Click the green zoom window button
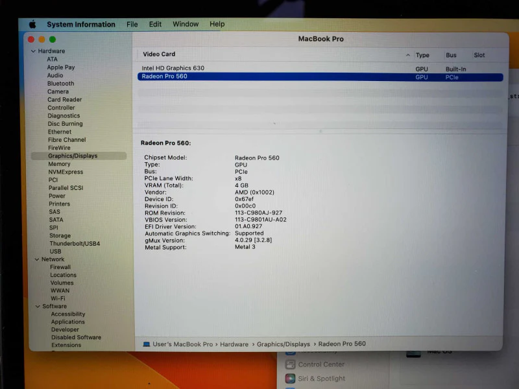519x389 pixels. pos(53,40)
